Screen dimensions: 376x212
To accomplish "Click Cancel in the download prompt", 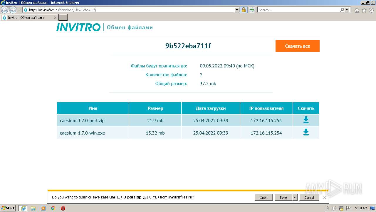I will point(309,197).
